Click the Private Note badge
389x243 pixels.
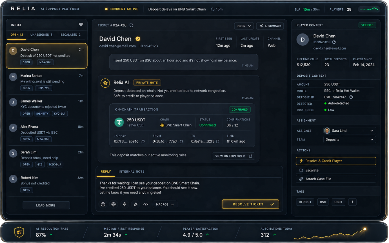pyautogui.click(x=147, y=83)
